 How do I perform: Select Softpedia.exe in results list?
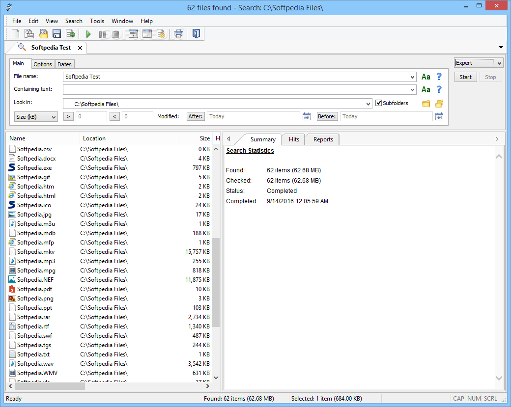pos(110,168)
